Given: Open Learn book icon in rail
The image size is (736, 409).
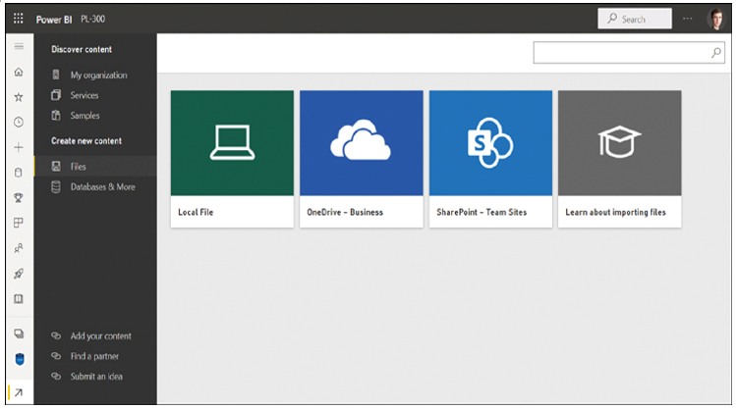Looking at the screenshot, I should click(x=19, y=299).
